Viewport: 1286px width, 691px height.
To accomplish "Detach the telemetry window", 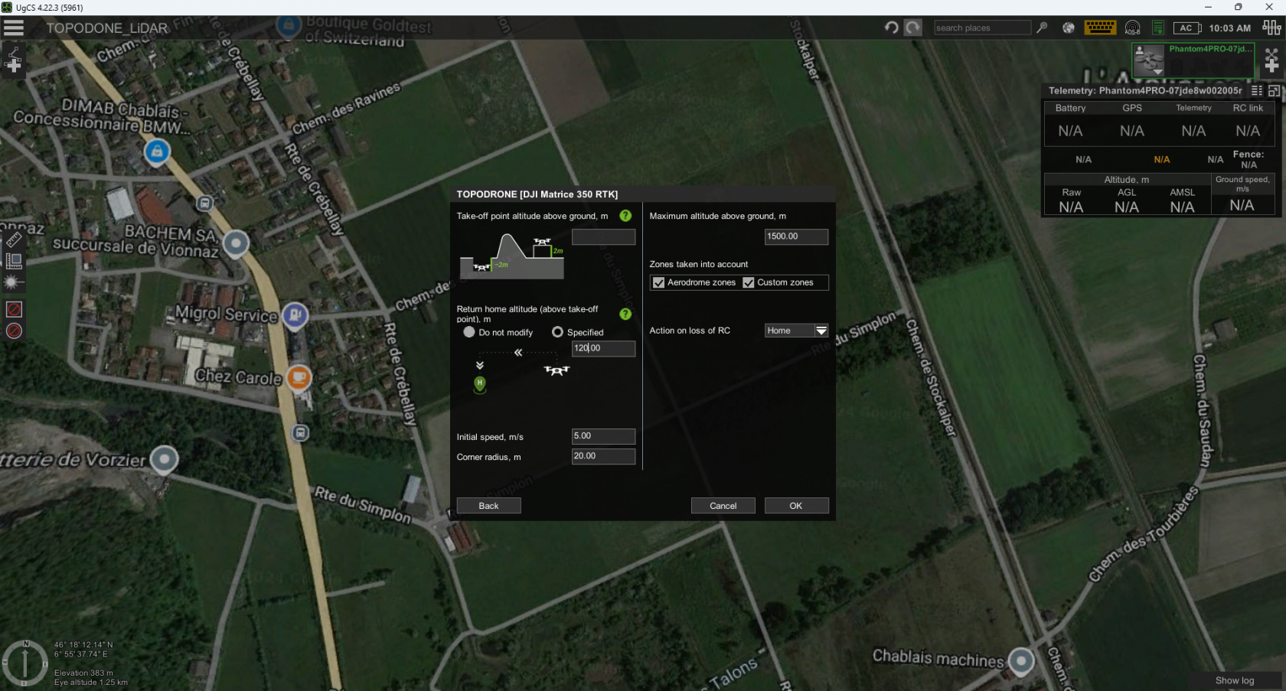I will (x=1274, y=90).
